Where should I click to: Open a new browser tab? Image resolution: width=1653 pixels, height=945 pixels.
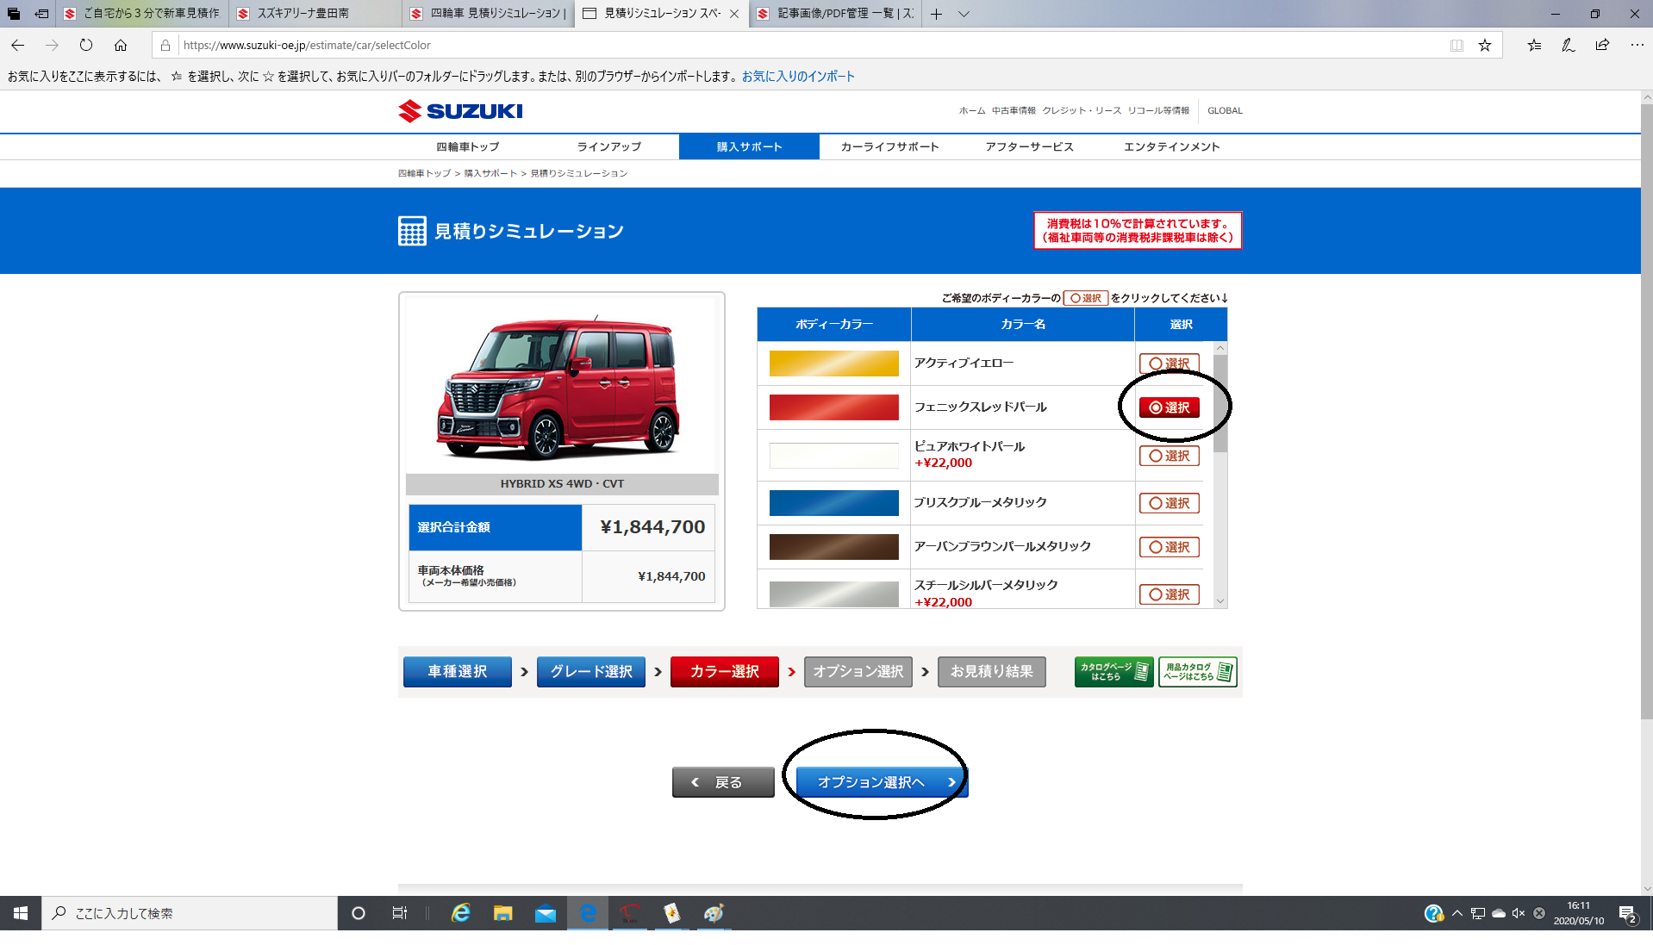pyautogui.click(x=937, y=14)
